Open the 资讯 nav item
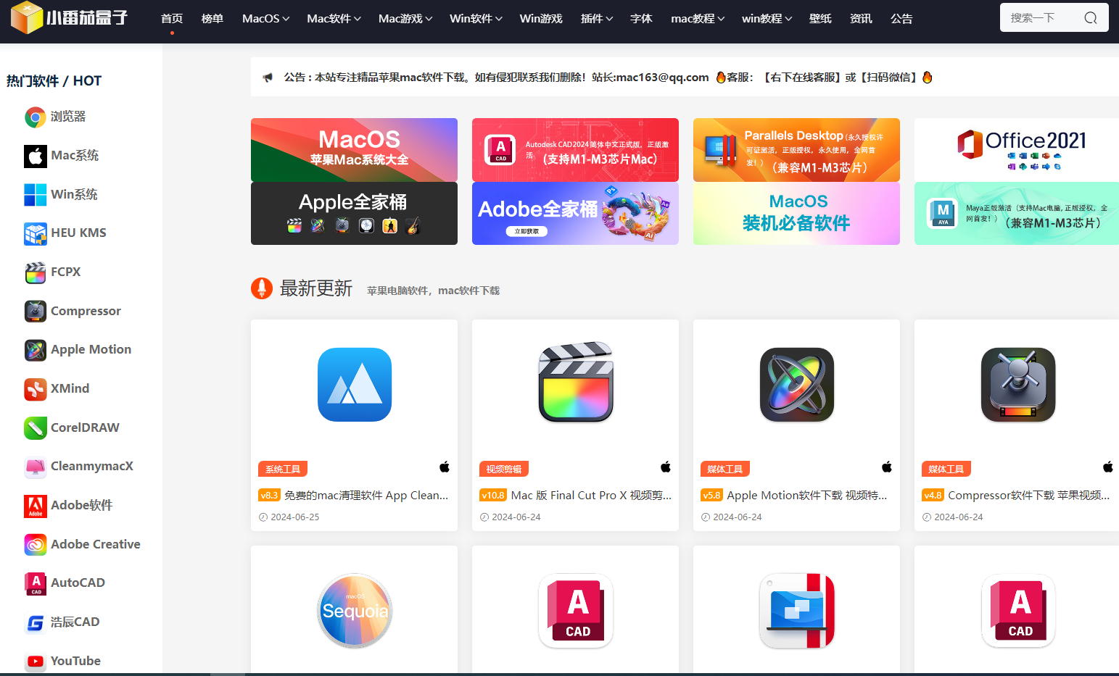The image size is (1119, 676). [x=861, y=19]
